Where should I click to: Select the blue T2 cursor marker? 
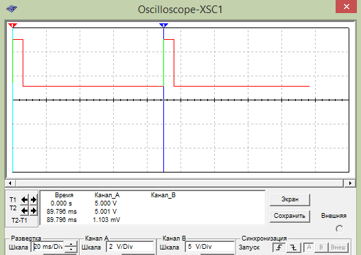164,25
